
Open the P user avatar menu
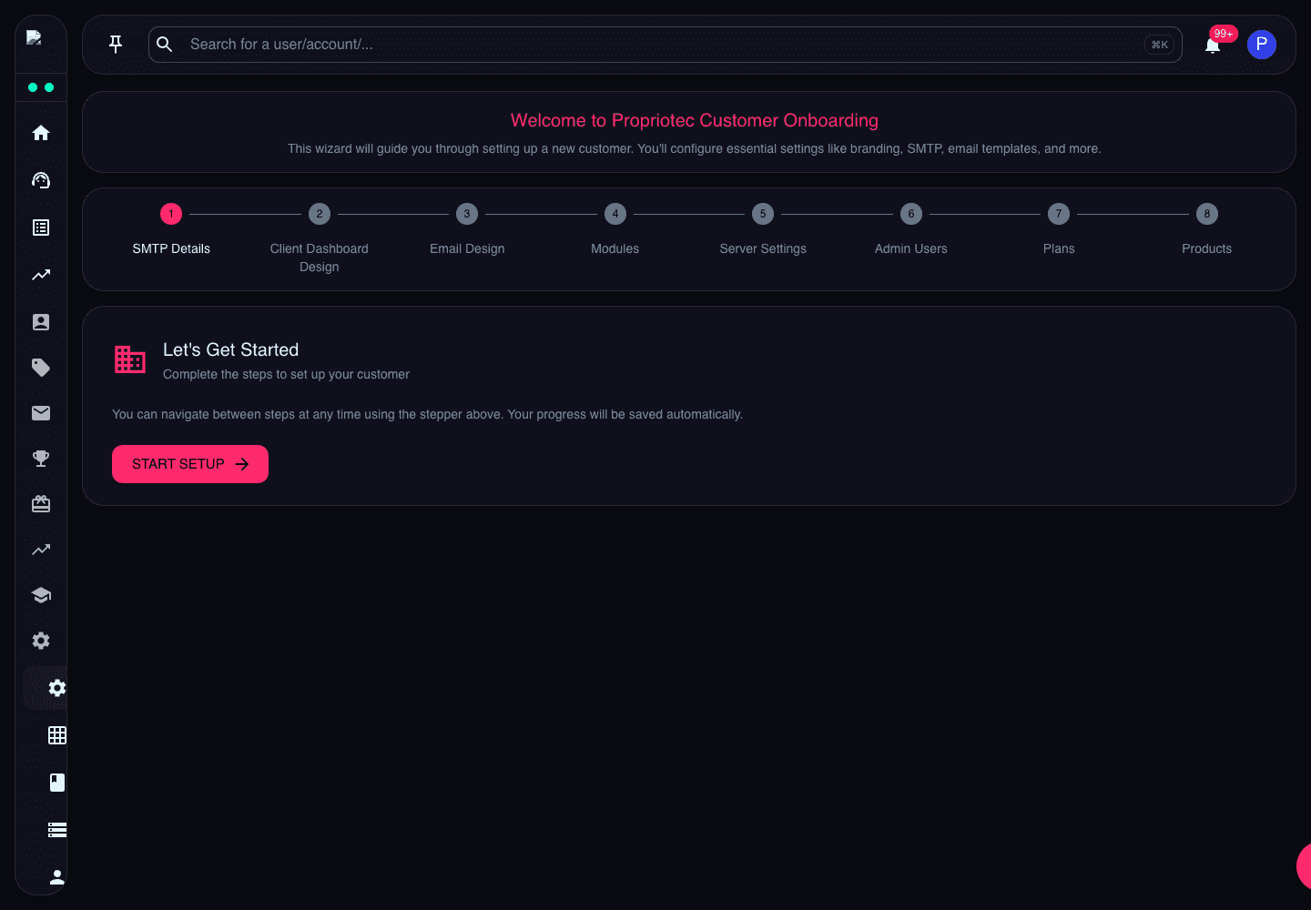(1262, 45)
